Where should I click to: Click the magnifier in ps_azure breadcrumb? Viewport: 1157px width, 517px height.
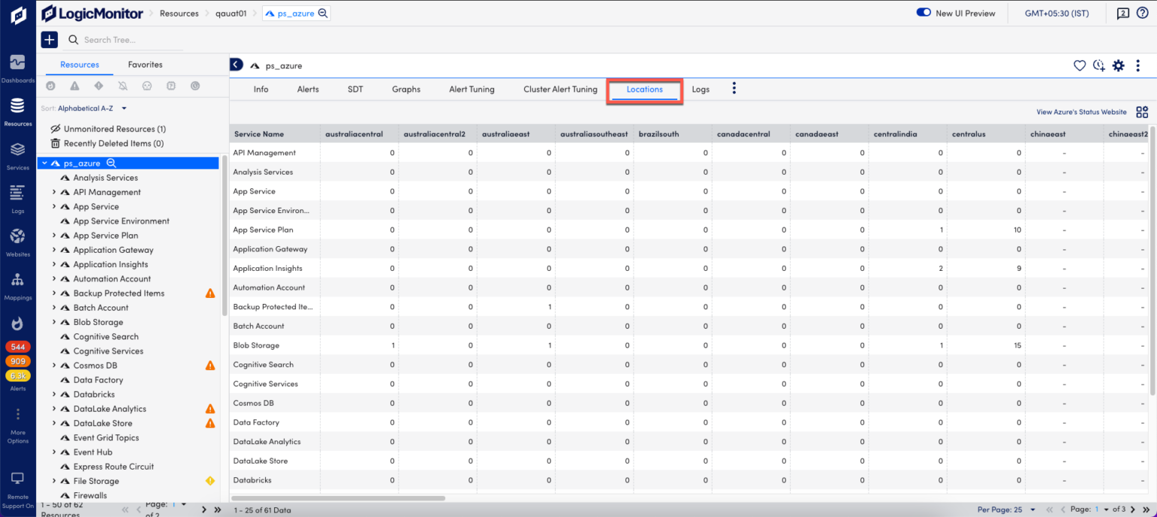323,14
